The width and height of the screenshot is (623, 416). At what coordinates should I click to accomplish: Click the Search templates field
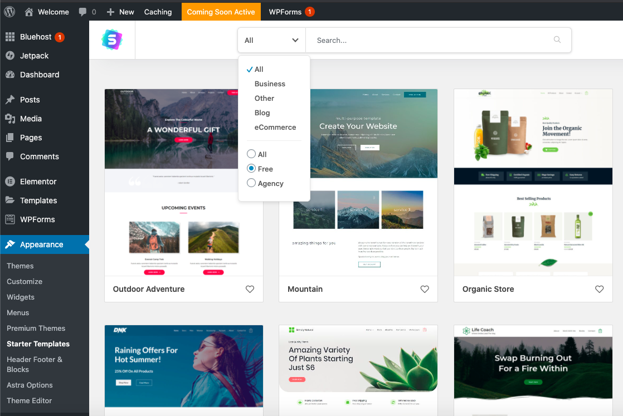438,40
